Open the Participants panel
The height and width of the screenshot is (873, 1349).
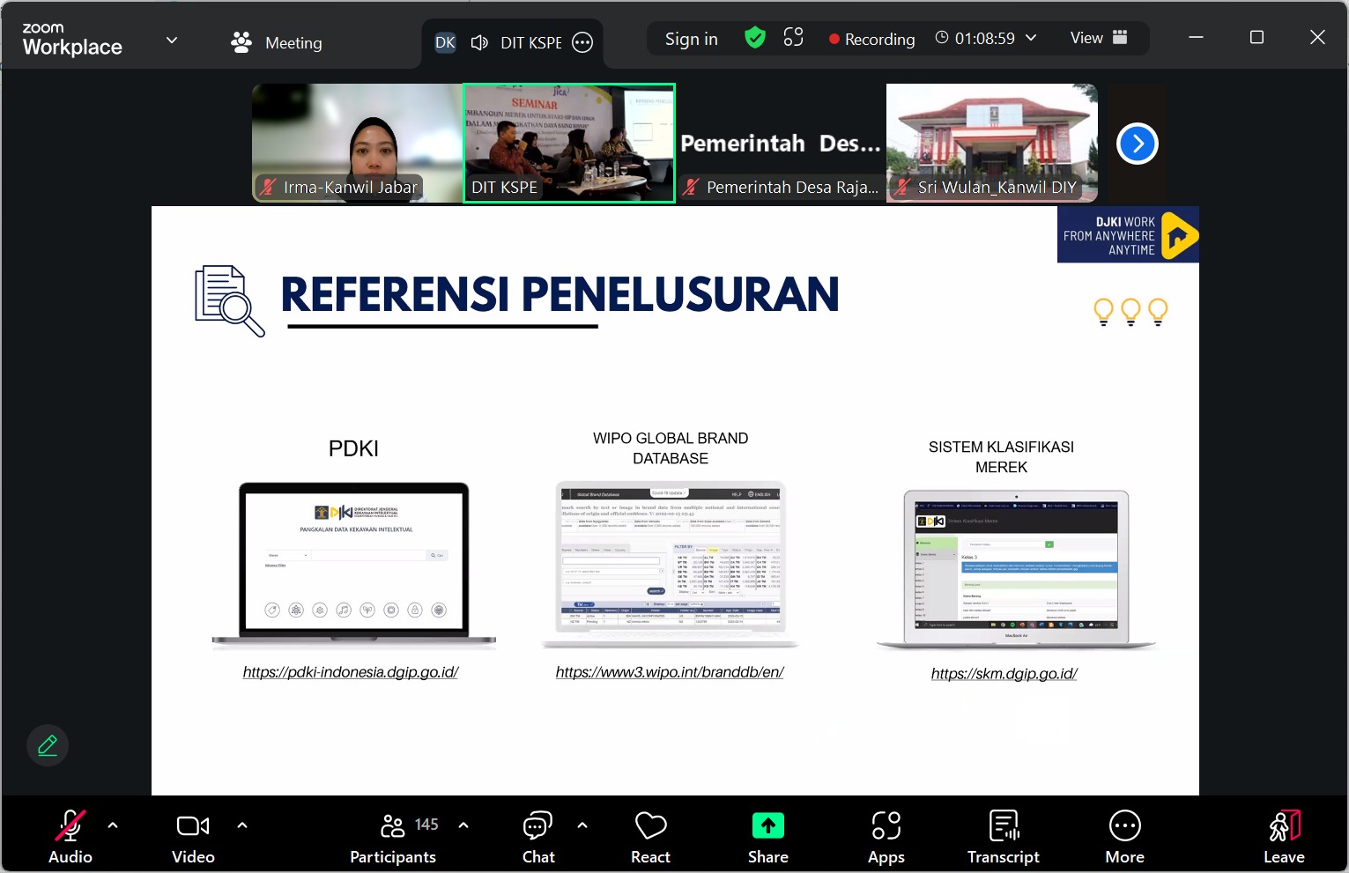pos(393,836)
